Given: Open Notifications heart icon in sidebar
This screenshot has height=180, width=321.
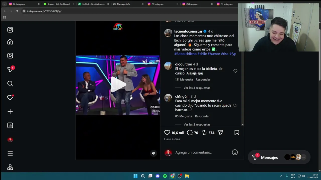Looking at the screenshot, I should tap(10, 97).
